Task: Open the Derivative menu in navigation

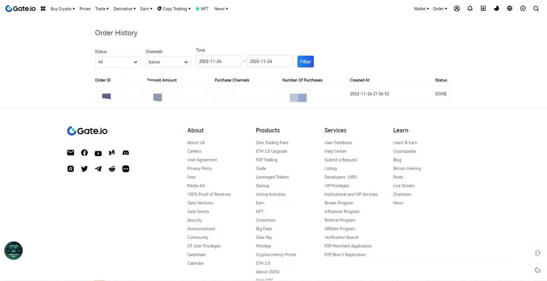Action: coord(124,9)
